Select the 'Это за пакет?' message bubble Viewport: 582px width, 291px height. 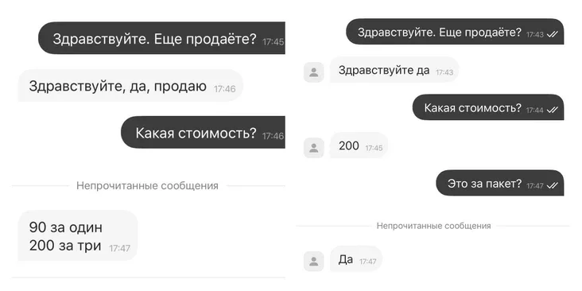coord(500,183)
